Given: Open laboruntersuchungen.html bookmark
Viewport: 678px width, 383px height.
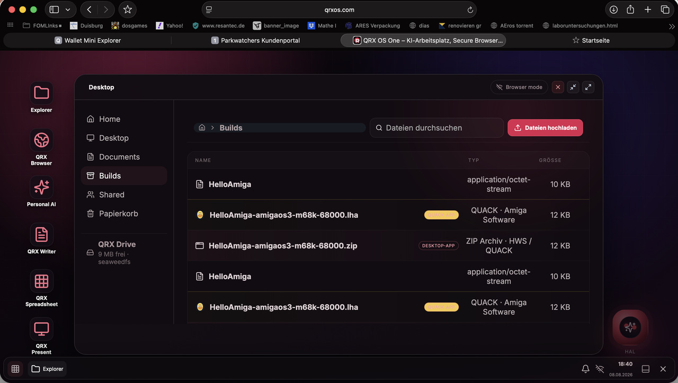Looking at the screenshot, I should [580, 25].
